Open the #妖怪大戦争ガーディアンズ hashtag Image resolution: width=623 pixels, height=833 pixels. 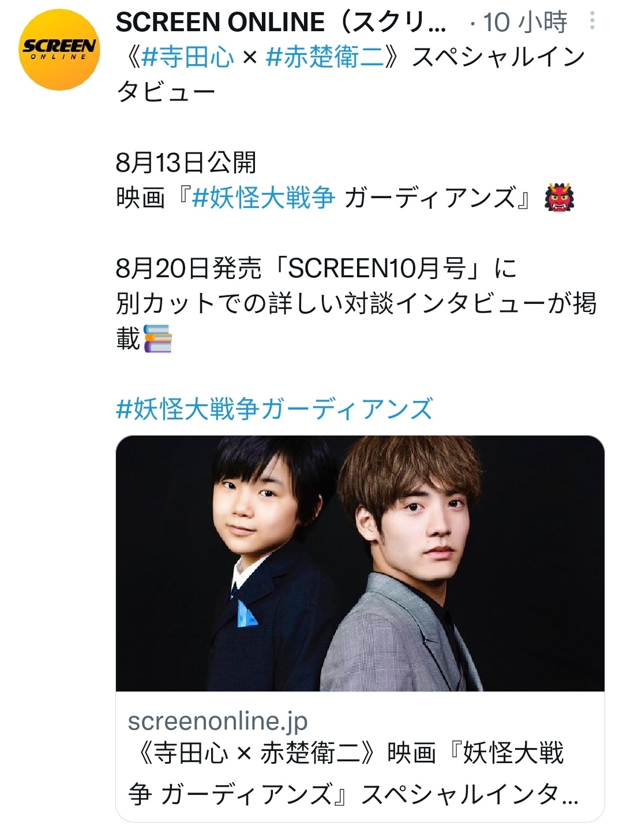pos(275,409)
